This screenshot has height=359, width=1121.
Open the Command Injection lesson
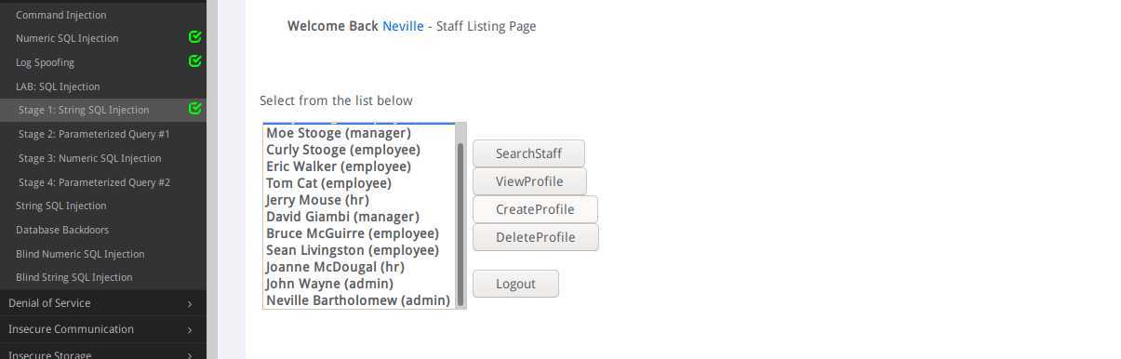[x=61, y=15]
